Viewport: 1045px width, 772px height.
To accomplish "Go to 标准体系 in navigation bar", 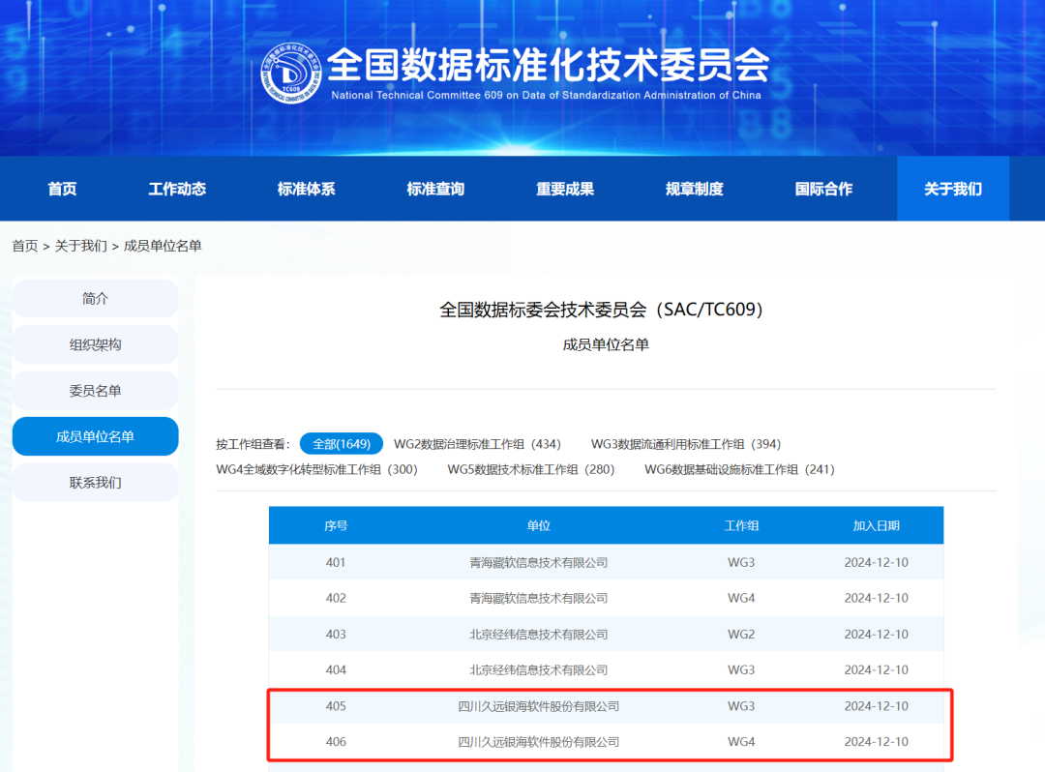I will coord(306,189).
